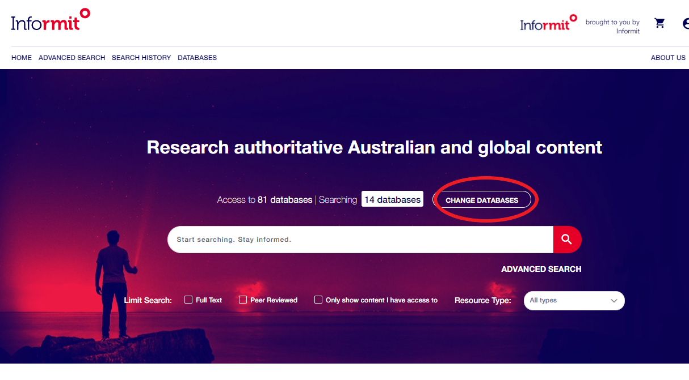Click the circular icon at top right edge
The width and height of the screenshot is (689, 380).
click(x=685, y=24)
